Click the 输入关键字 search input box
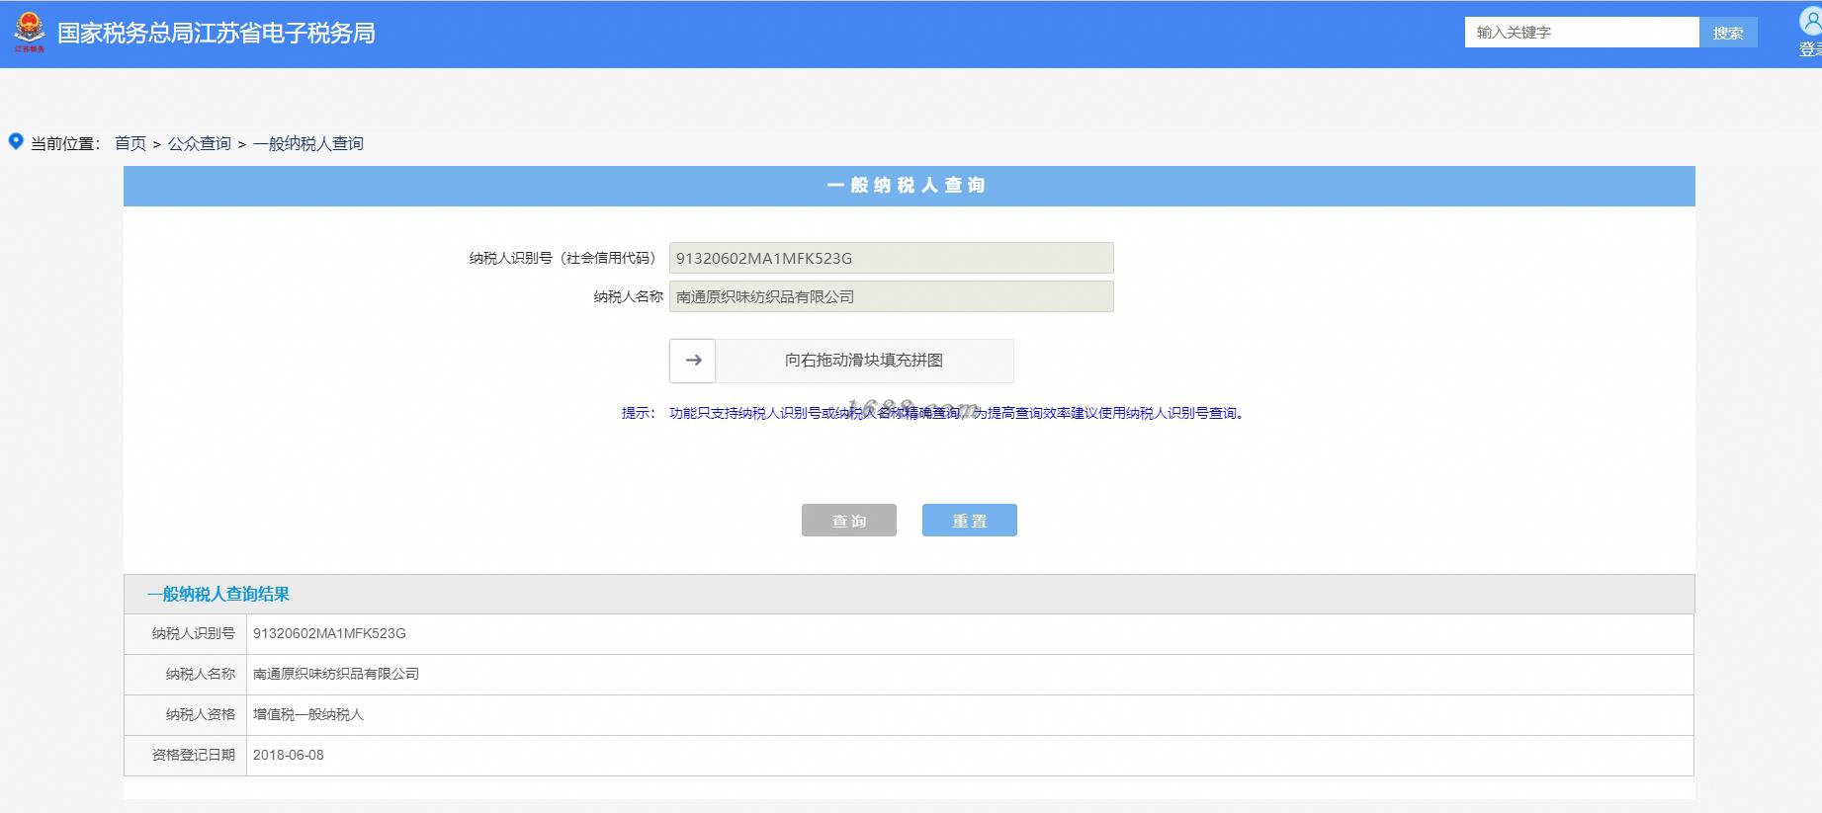The image size is (1822, 813). 1582,33
